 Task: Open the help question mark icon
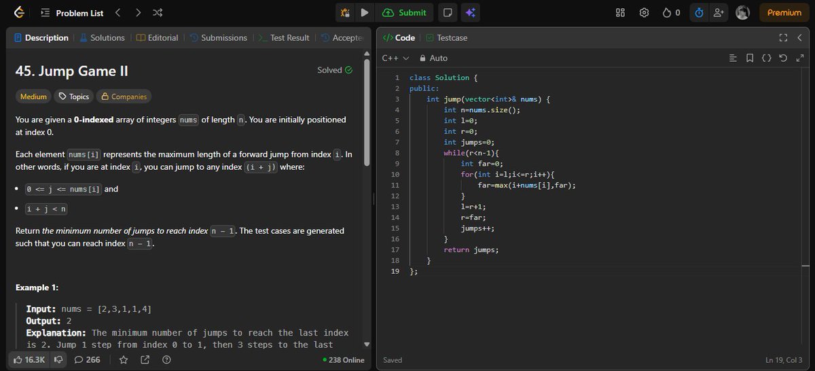[x=166, y=359]
